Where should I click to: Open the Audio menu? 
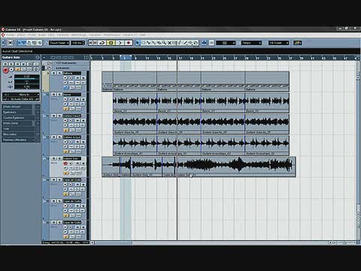(42, 35)
